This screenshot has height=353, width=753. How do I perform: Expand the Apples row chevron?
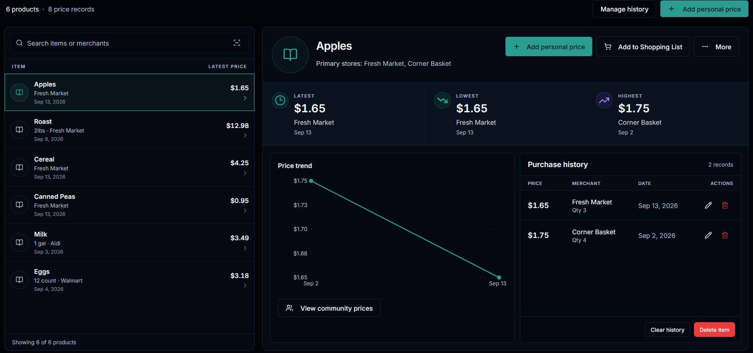[x=245, y=98]
